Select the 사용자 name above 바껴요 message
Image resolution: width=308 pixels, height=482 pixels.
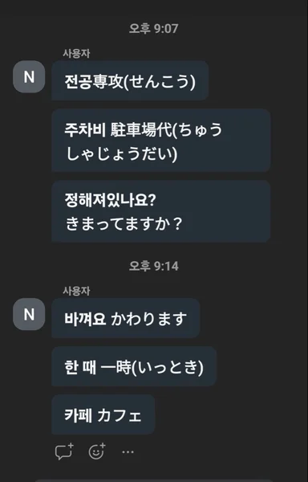(x=76, y=291)
